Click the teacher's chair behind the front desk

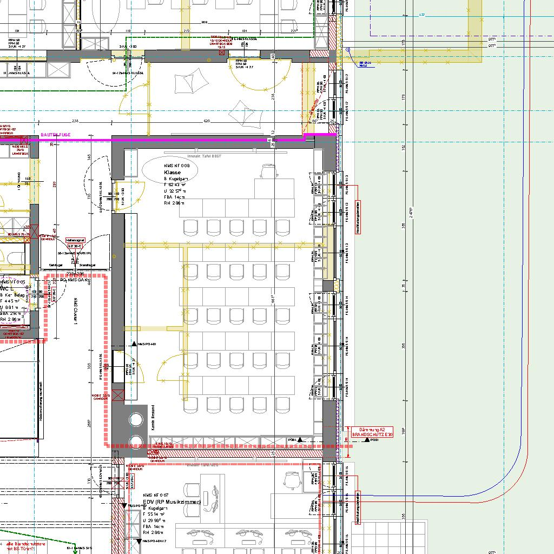(x=268, y=171)
